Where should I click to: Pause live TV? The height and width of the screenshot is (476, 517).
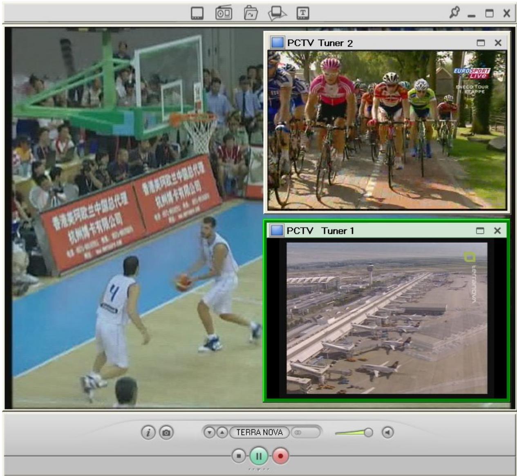tap(259, 456)
